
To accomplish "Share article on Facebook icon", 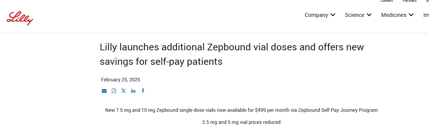I will [143, 91].
